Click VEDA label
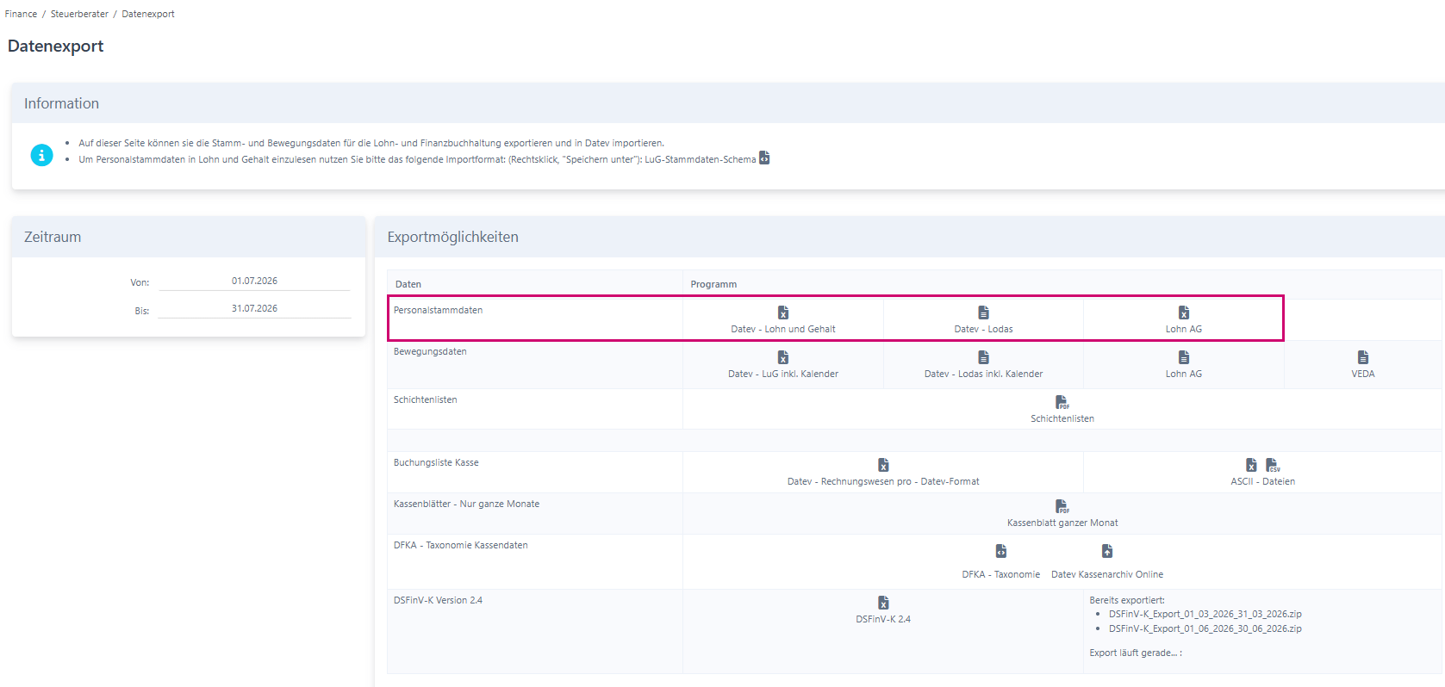1445x687 pixels. [1363, 374]
